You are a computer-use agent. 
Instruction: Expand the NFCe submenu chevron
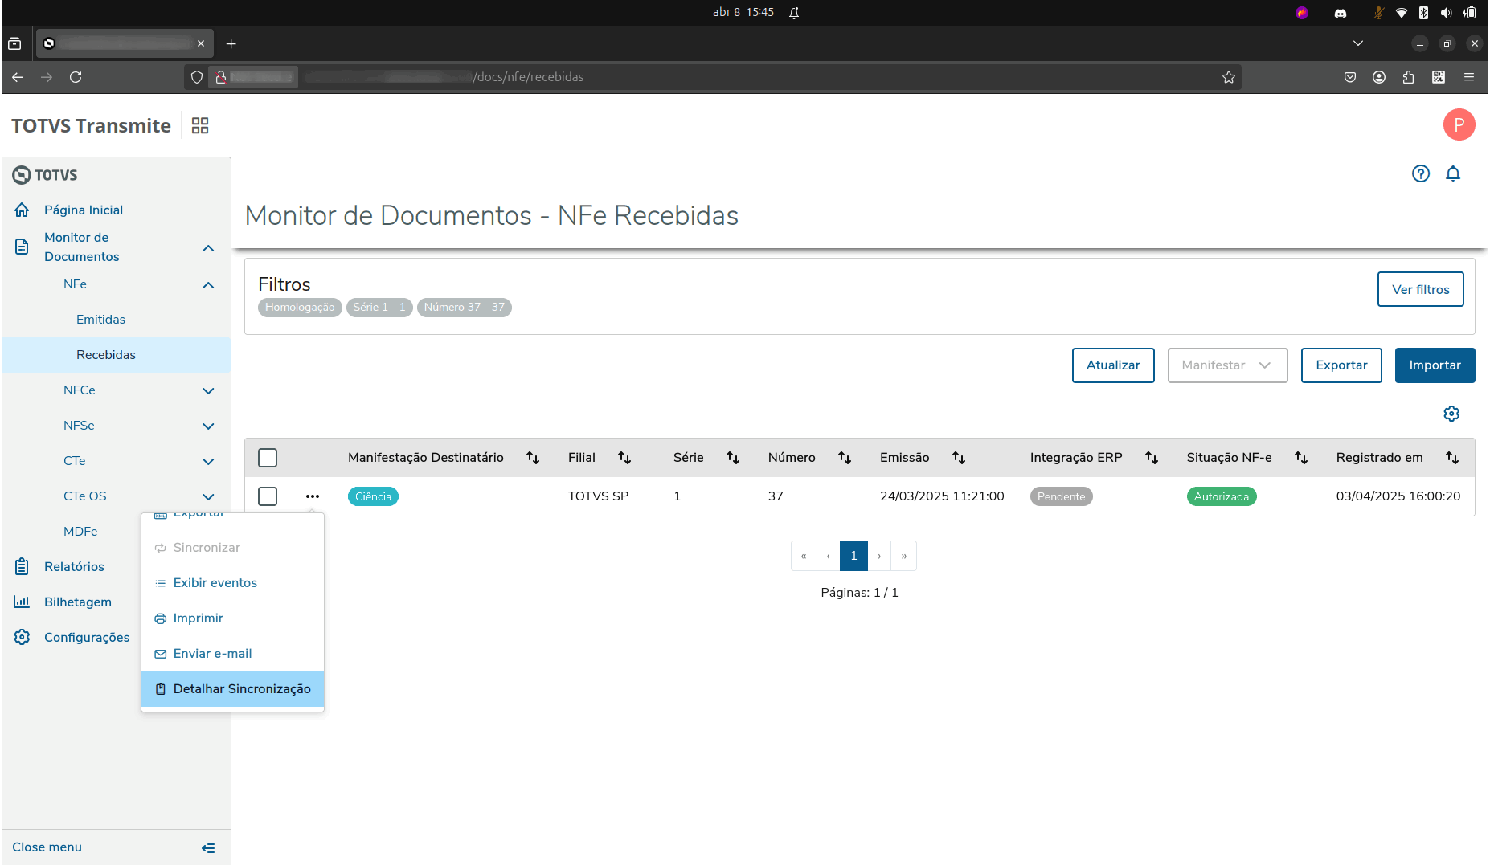pyautogui.click(x=208, y=391)
